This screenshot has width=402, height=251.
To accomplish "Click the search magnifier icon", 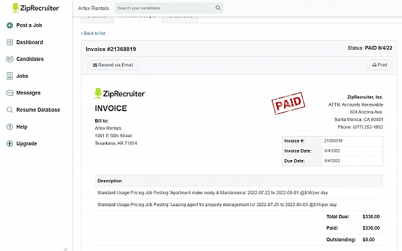I will click(218, 8).
